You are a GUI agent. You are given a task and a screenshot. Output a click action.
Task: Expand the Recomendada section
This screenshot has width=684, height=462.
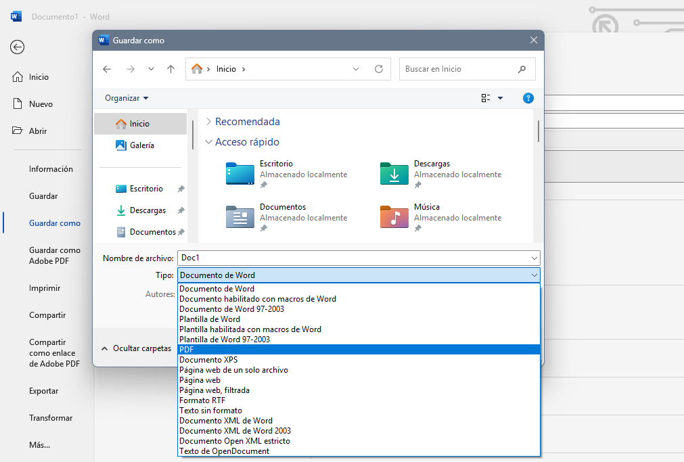tap(208, 122)
